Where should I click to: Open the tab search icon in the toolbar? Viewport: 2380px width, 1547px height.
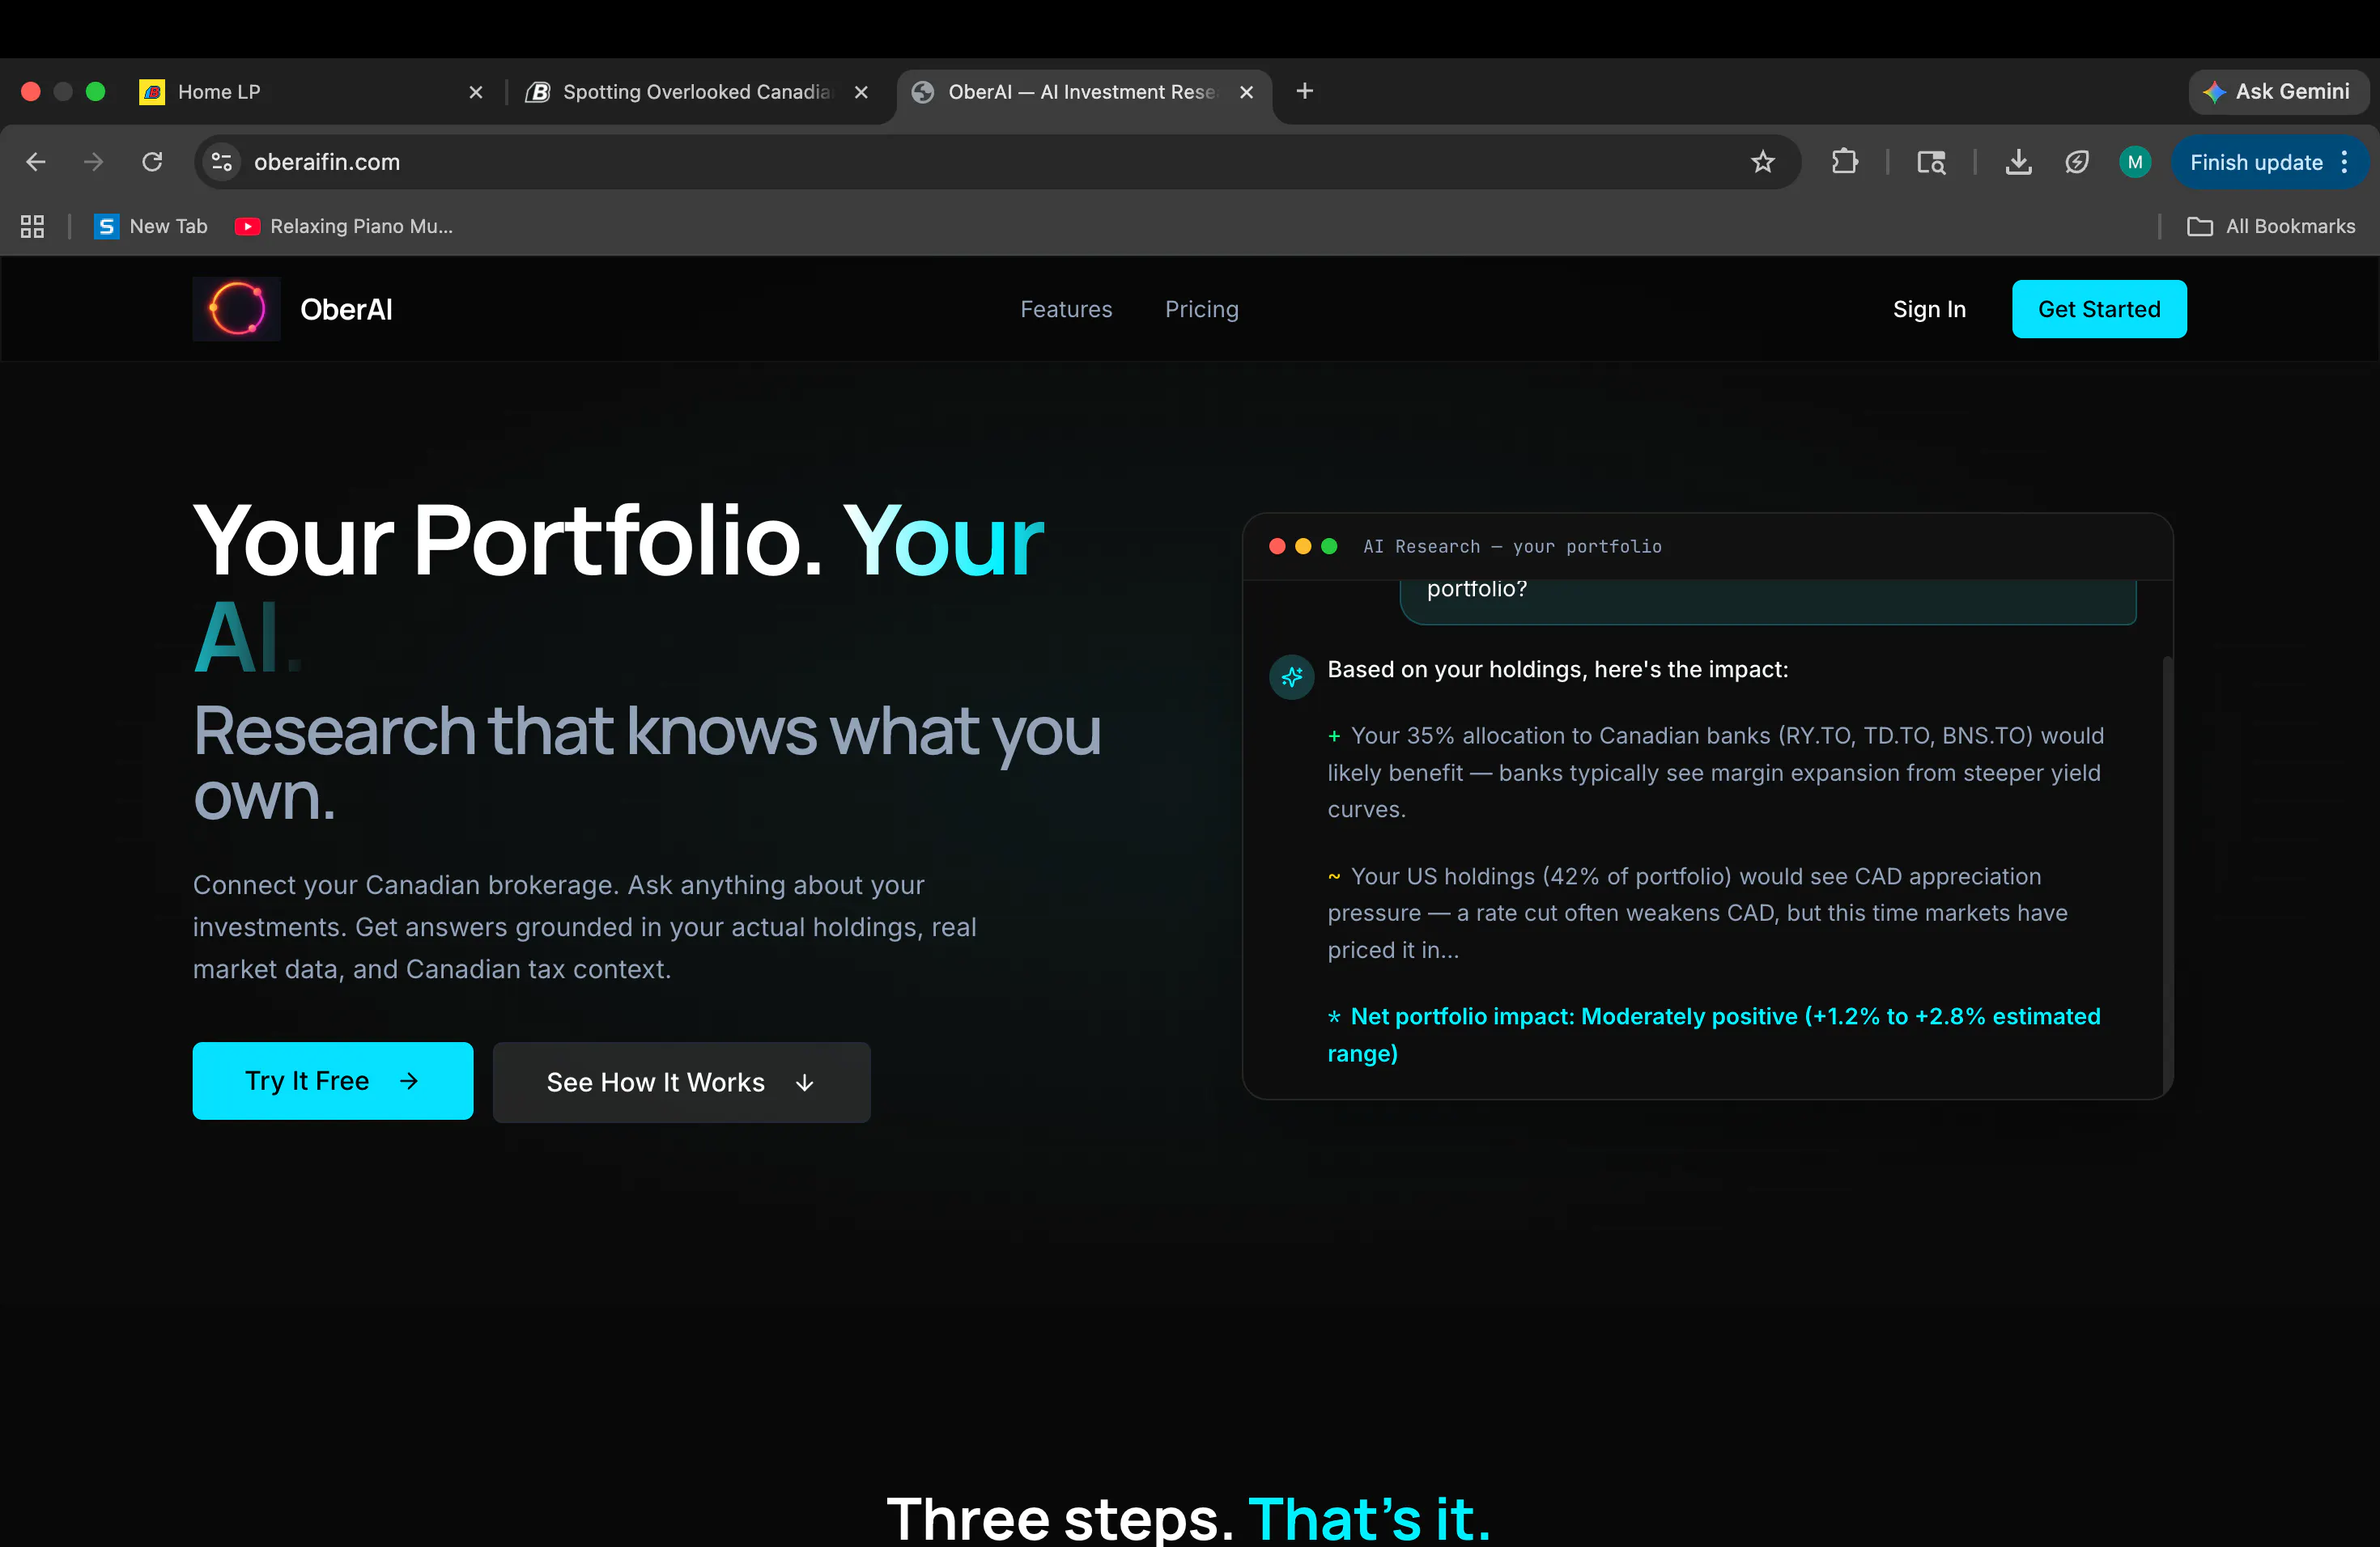coord(1931,162)
